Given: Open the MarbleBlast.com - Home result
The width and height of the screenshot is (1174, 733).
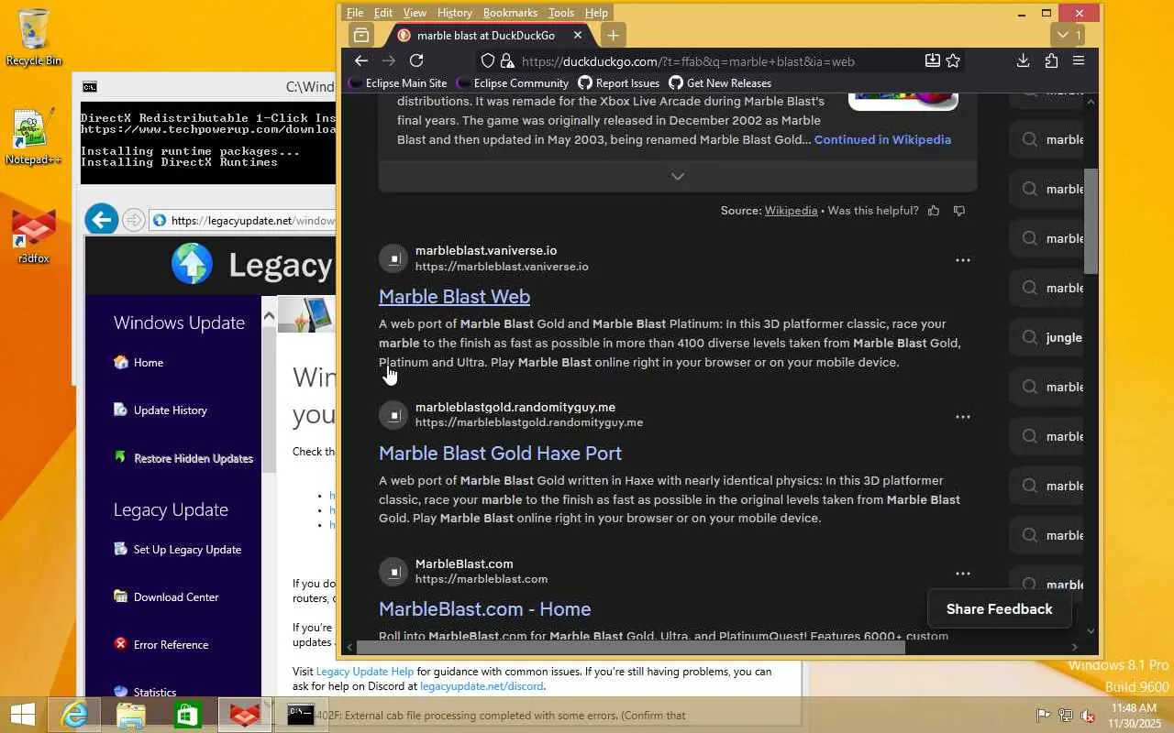Looking at the screenshot, I should 484,609.
